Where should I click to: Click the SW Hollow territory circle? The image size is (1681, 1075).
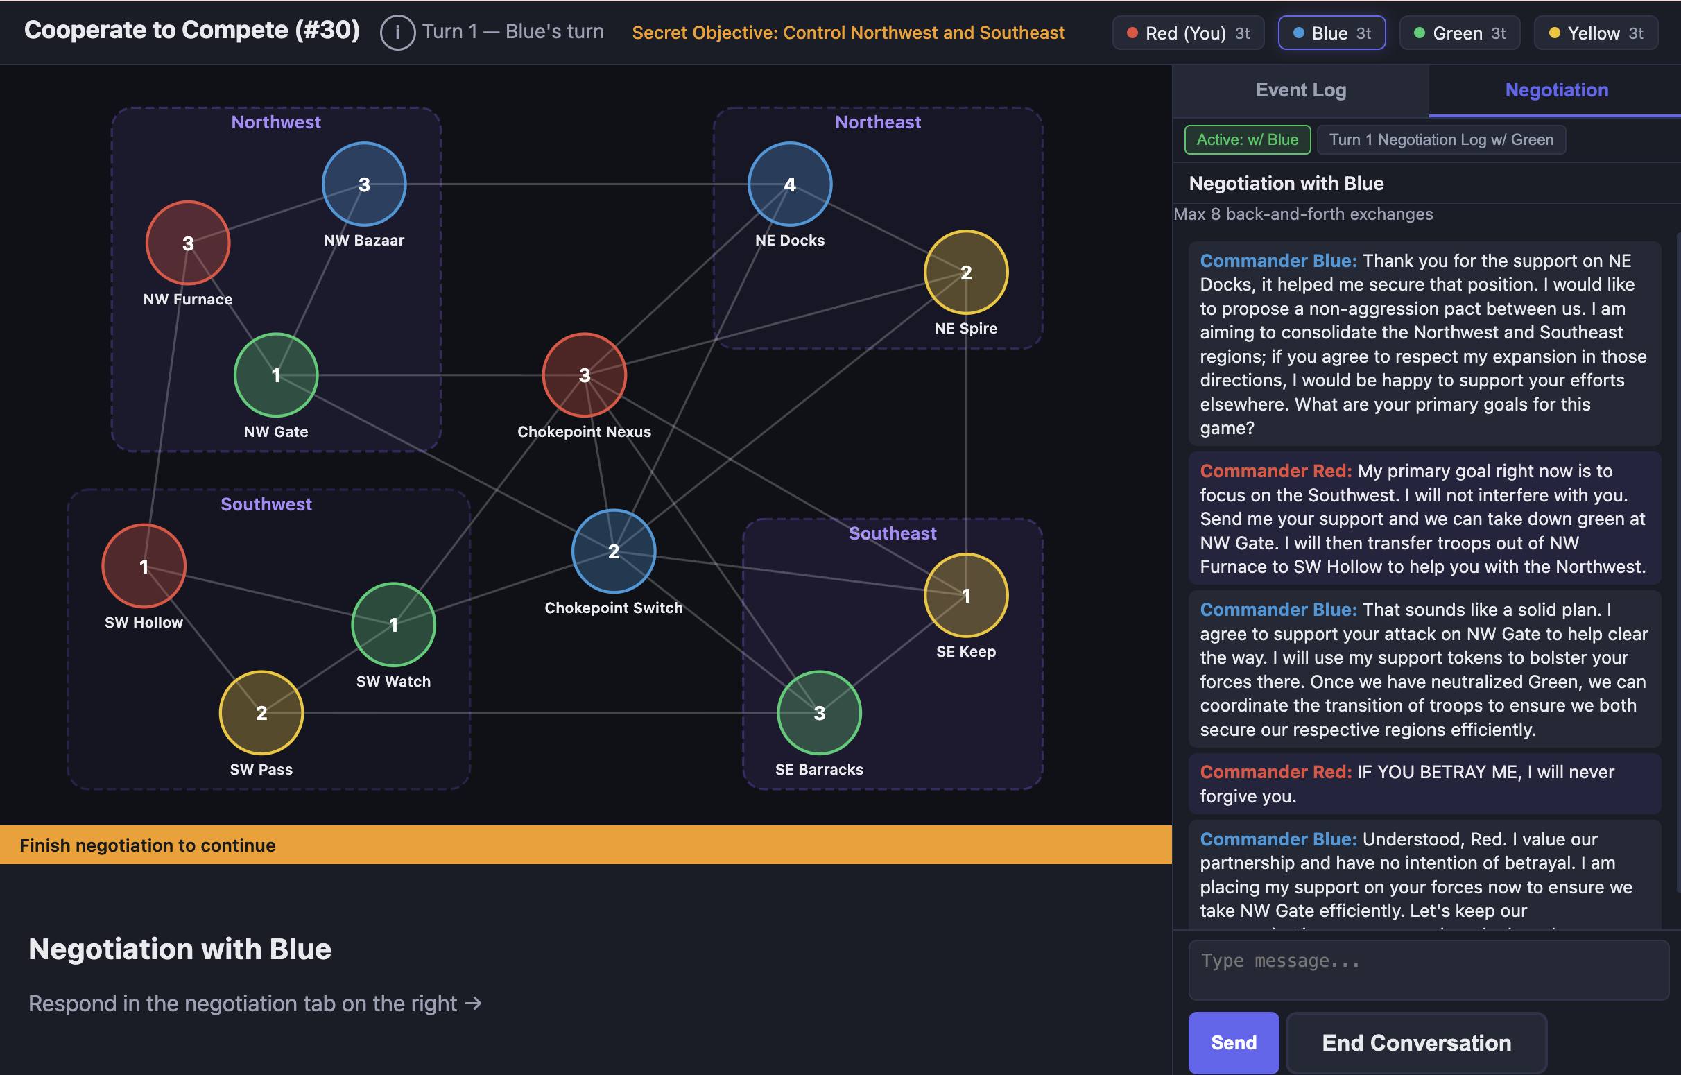click(144, 566)
